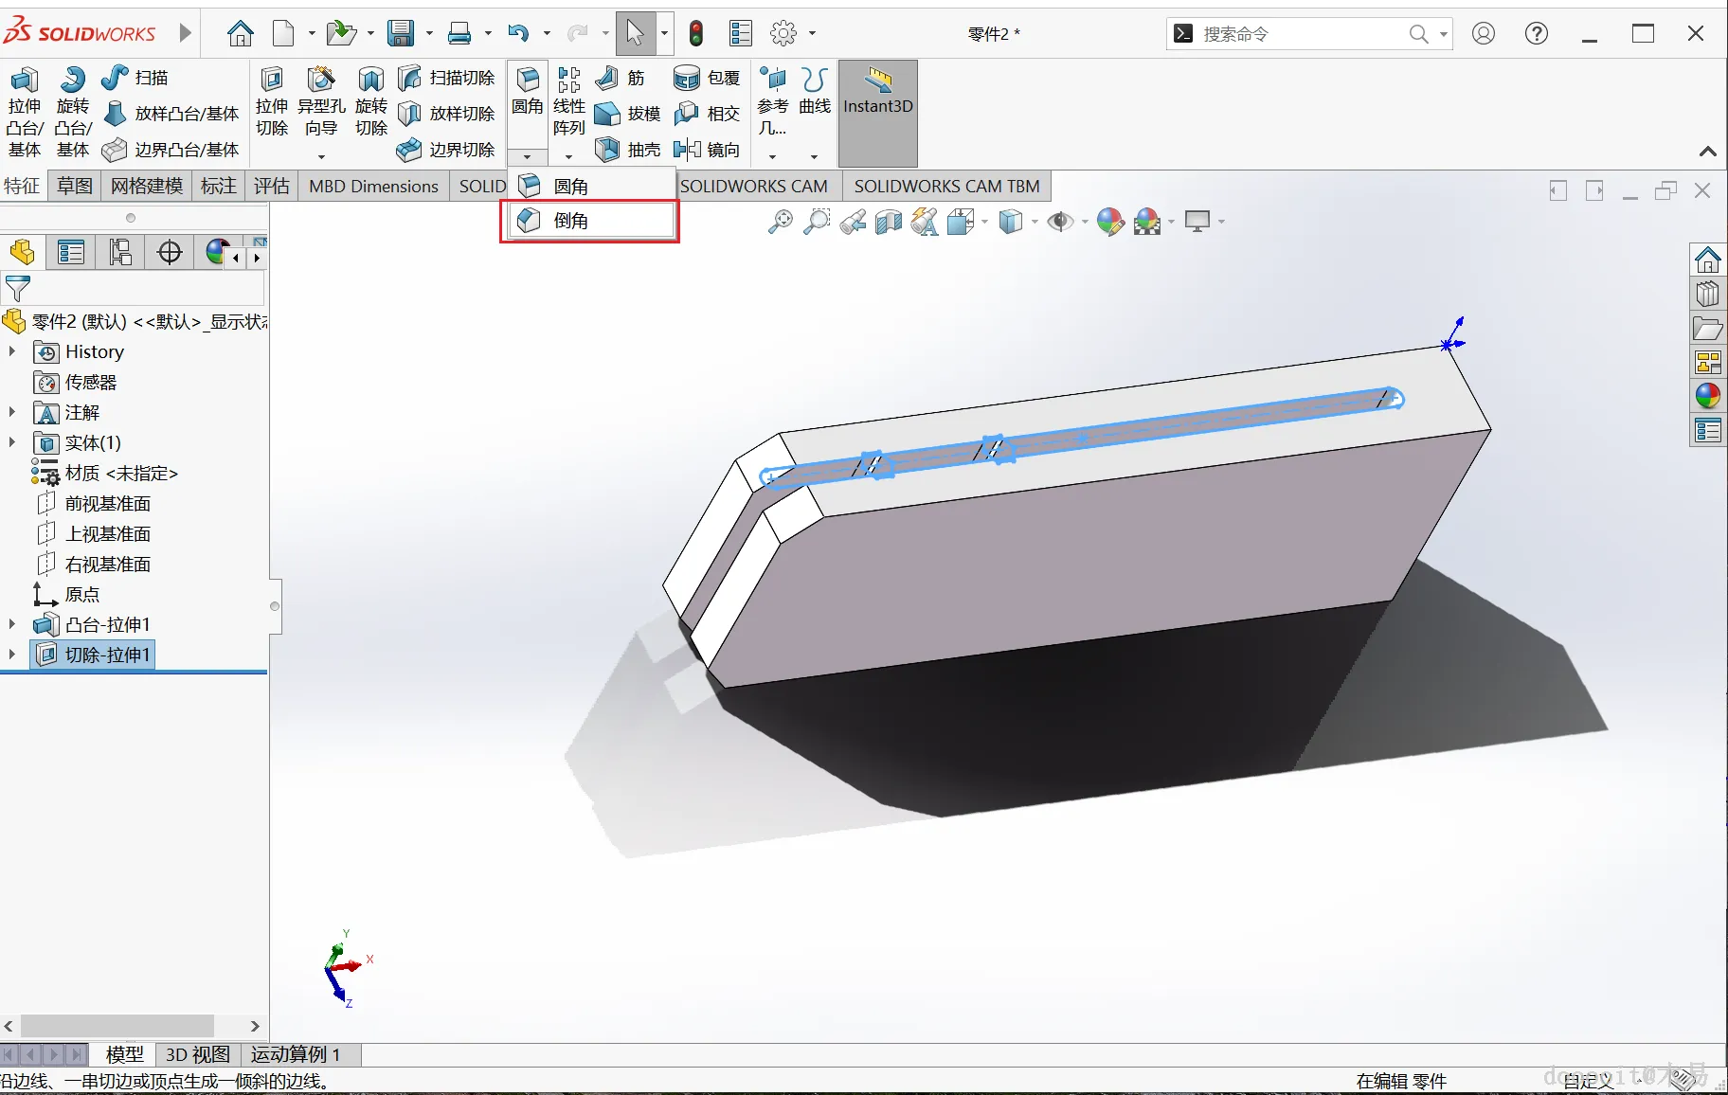This screenshot has height=1095, width=1728.
Task: Expand the History tree node
Action: click(12, 351)
